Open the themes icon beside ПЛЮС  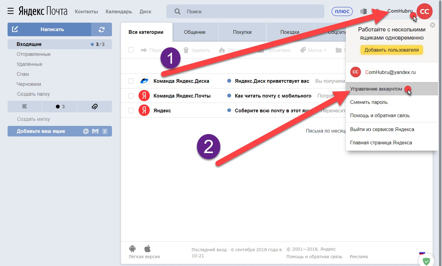(364, 11)
